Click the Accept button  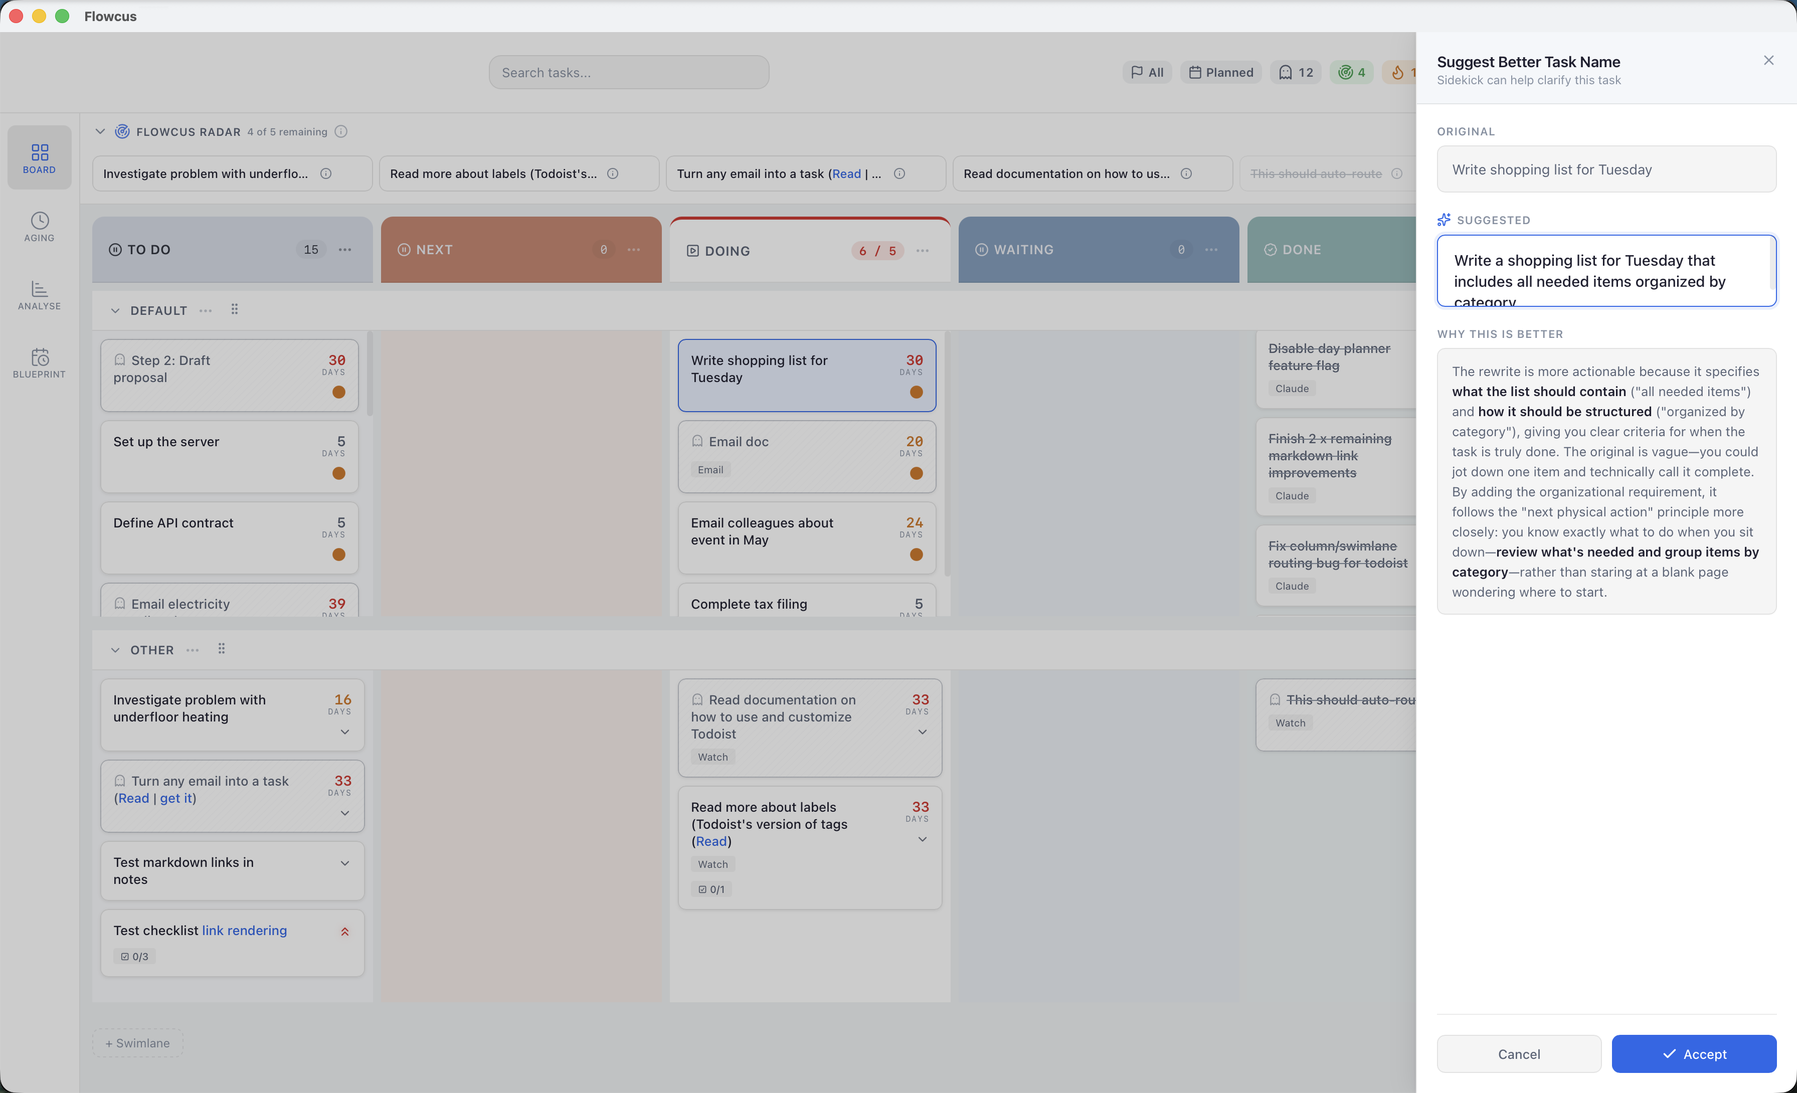click(x=1693, y=1053)
